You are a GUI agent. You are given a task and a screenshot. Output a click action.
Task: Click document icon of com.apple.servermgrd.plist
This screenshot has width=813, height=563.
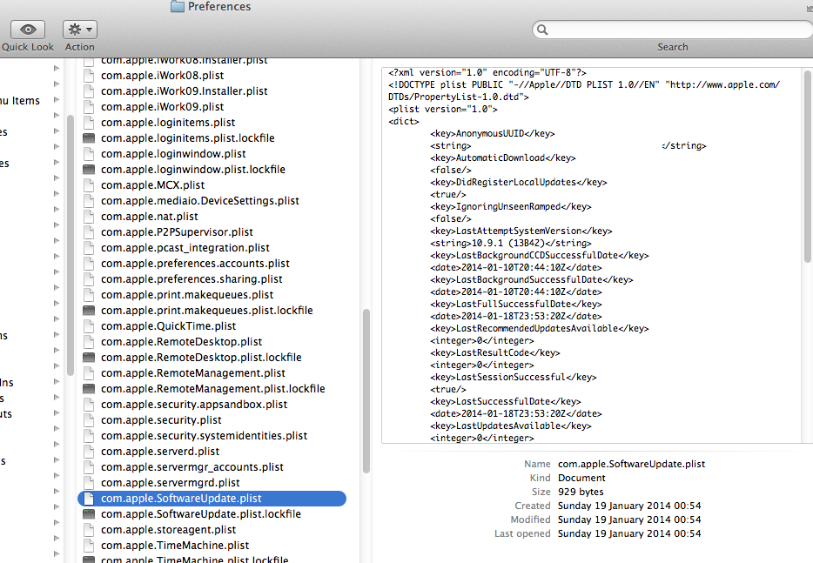[89, 483]
